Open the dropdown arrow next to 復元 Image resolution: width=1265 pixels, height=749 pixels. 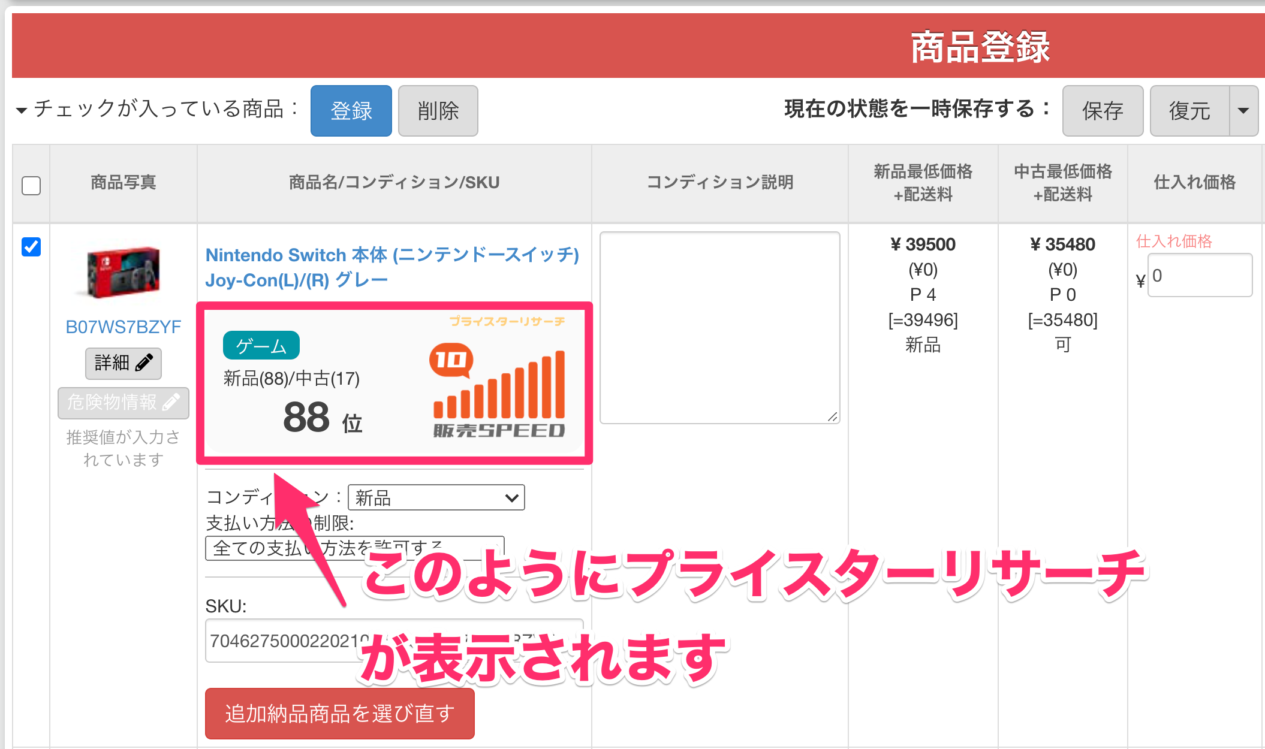[x=1243, y=111]
